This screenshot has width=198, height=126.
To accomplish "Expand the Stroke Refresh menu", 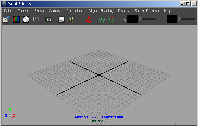I will click(147, 11).
